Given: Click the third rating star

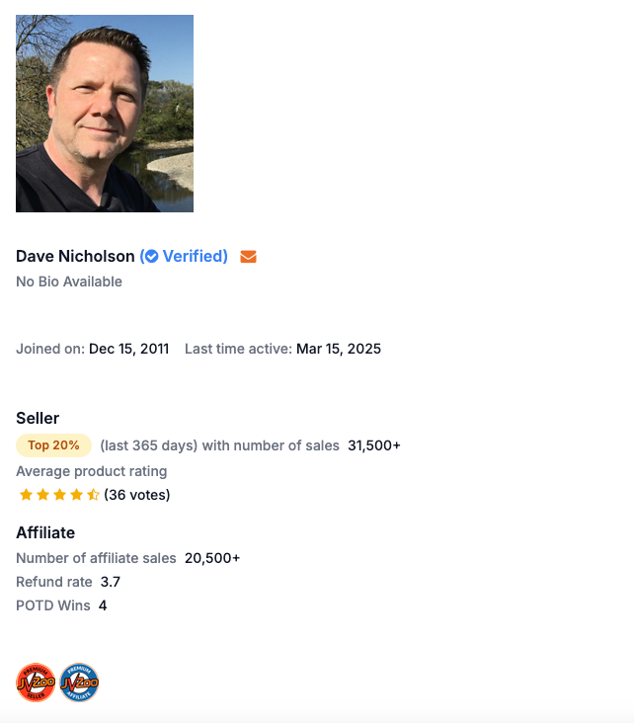Looking at the screenshot, I should coord(60,495).
